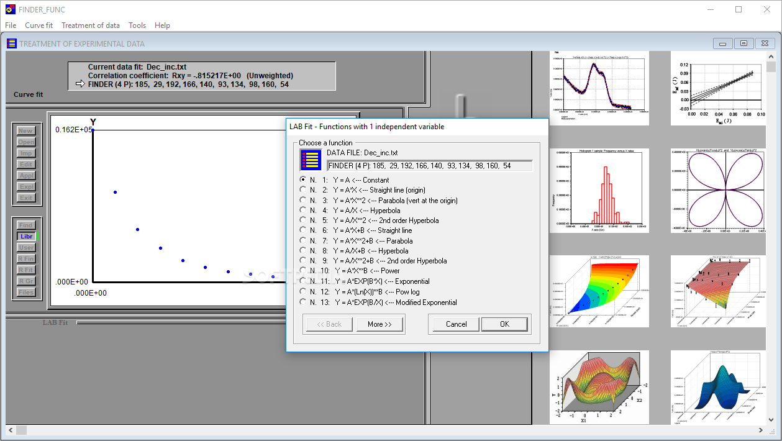Open the Tools menu
This screenshot has width=782, height=441.
pos(137,25)
